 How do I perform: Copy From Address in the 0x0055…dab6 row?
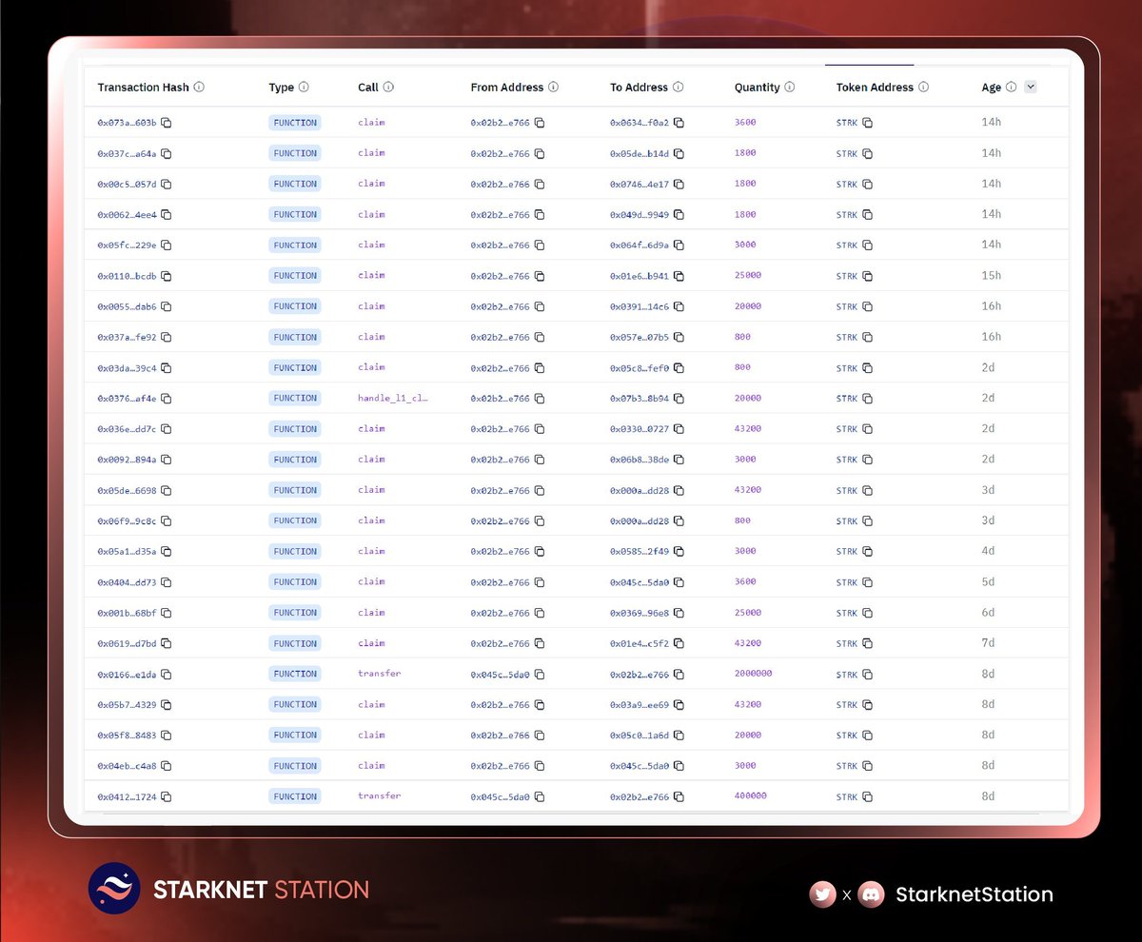(540, 306)
